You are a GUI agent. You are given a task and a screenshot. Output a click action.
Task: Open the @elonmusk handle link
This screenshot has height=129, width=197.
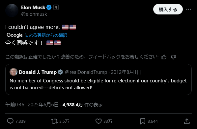coord(34,14)
